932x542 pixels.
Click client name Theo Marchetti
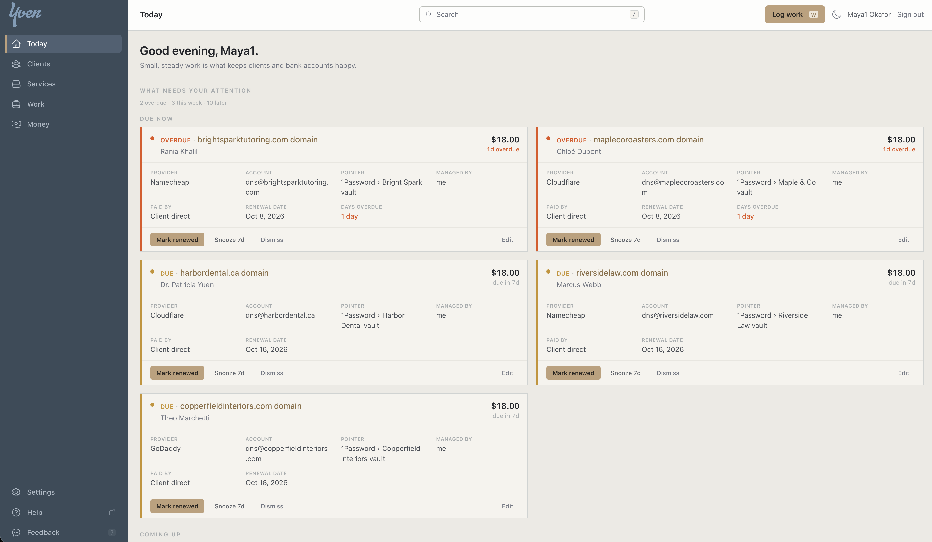click(x=185, y=418)
